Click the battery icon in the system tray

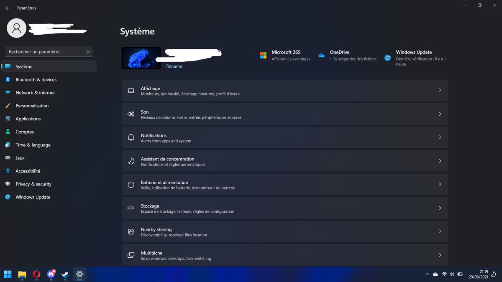[460, 274]
